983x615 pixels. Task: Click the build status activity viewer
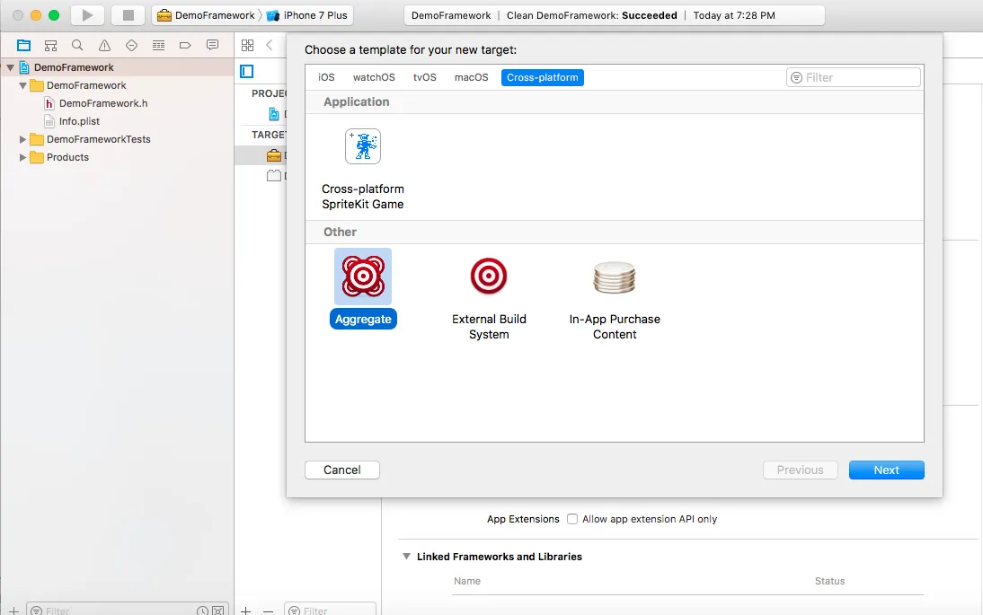(615, 15)
